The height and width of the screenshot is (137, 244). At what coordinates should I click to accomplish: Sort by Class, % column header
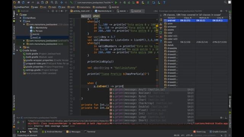pos(188,18)
